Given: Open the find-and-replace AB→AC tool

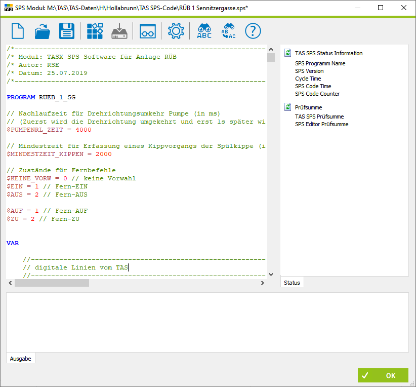Looking at the screenshot, I should [228, 31].
